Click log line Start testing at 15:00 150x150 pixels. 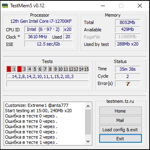coord(38,111)
